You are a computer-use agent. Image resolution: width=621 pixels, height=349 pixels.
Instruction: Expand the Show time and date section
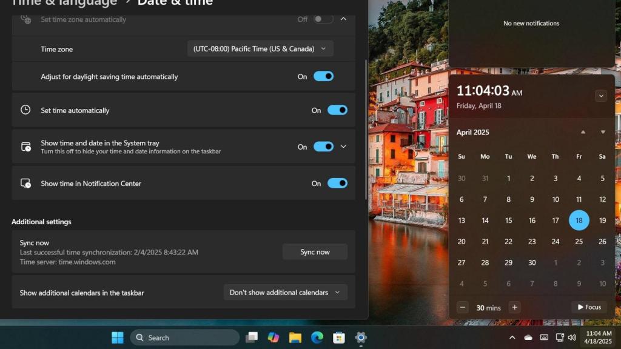[344, 146]
